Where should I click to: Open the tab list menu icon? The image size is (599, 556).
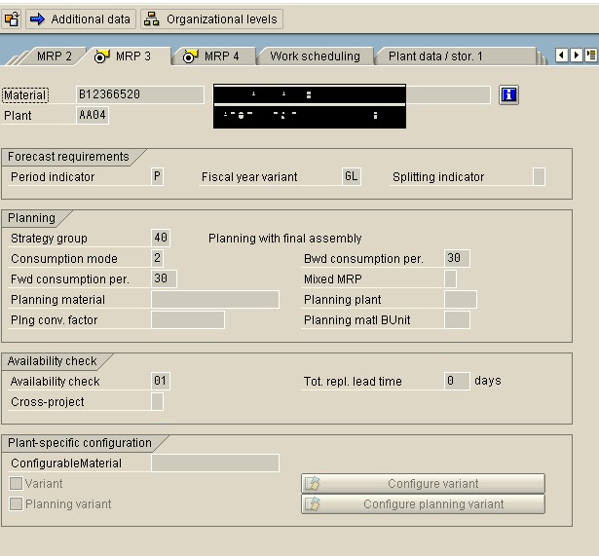point(591,56)
